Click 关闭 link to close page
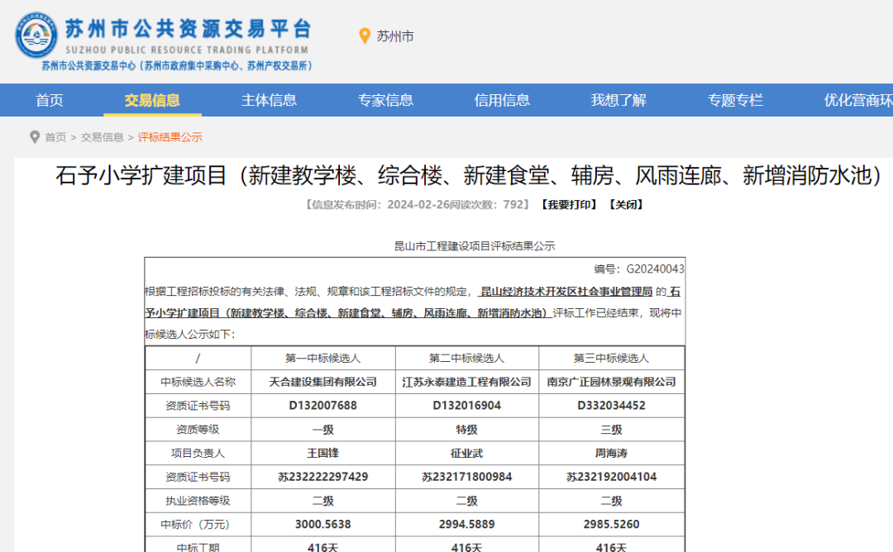The height and width of the screenshot is (552, 893). click(625, 205)
